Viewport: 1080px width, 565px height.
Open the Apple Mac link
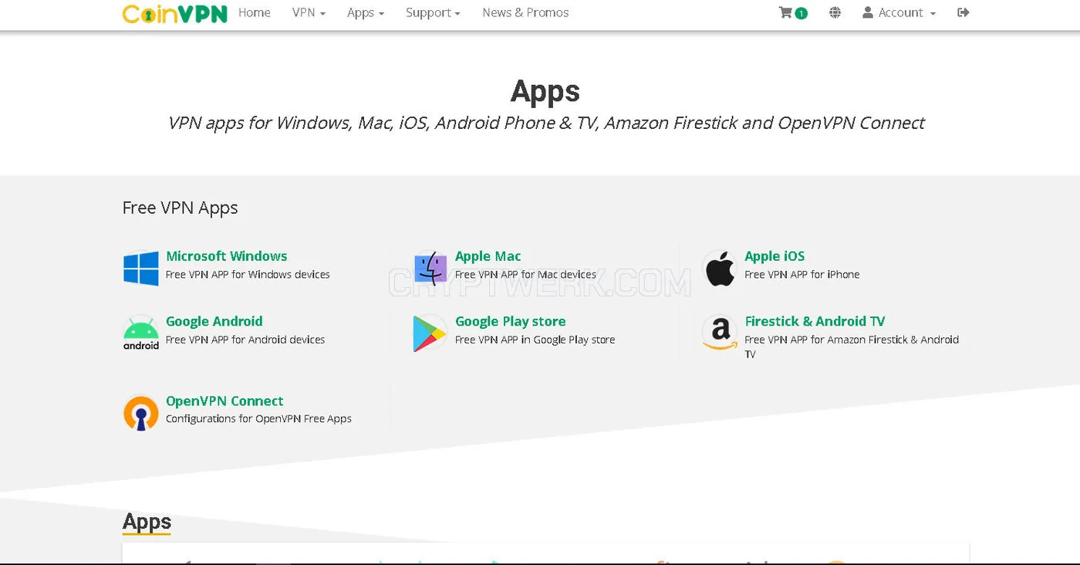[x=488, y=256]
